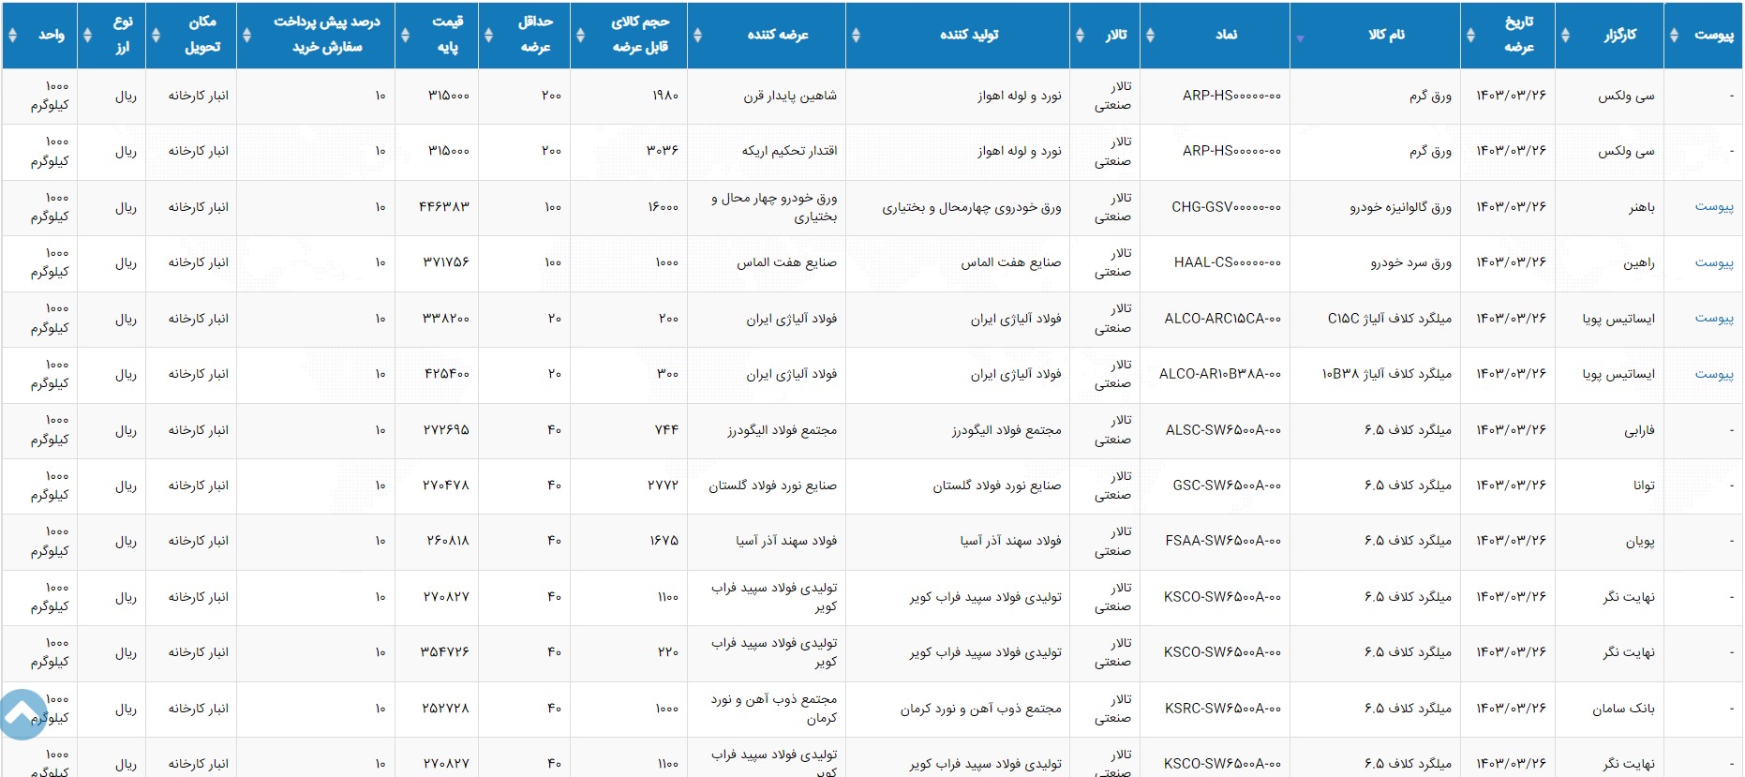Image resolution: width=1745 pixels, height=777 pixels.
Task: Click broker name توانا
Action: click(1644, 486)
